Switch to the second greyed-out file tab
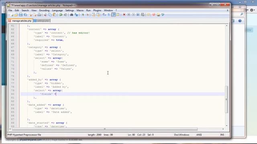The height and width of the screenshot is (144, 257). 42,21
